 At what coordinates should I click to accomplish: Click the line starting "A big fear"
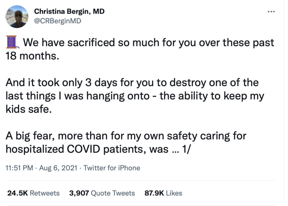(x=126, y=136)
